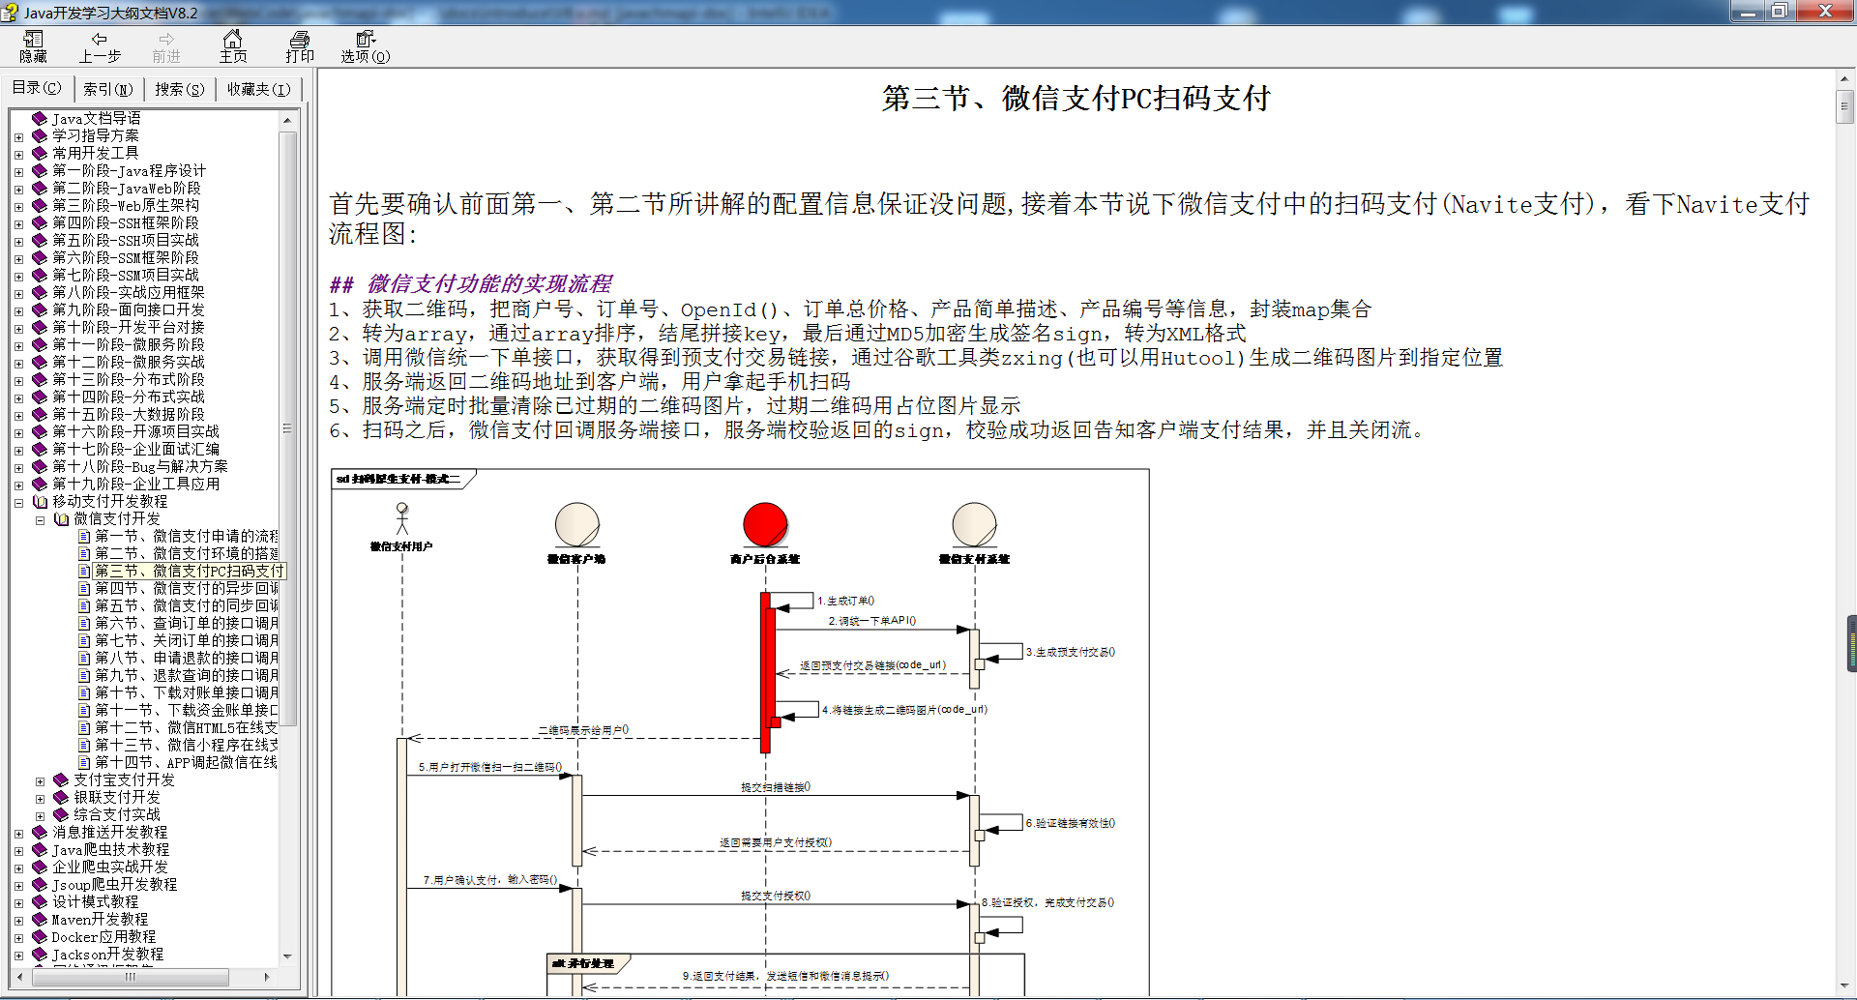This screenshot has height=1000, width=1857.
Task: Open 第十四节、APP调起微信在线 topic
Action: (x=187, y=763)
